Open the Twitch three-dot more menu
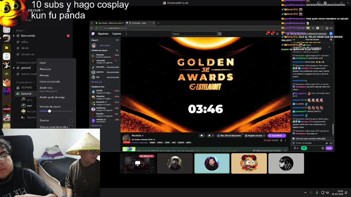Screen dimensions: 351x197 (126, 34)
